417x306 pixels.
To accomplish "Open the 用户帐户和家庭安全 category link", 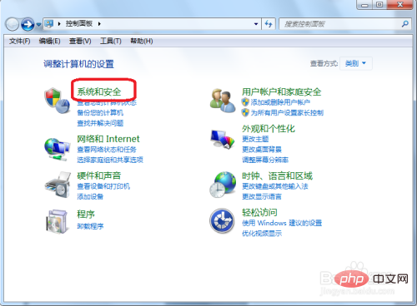I will [281, 91].
